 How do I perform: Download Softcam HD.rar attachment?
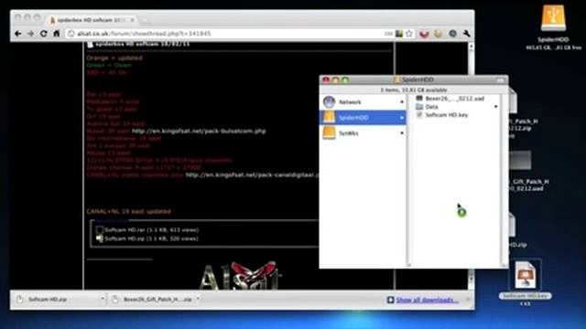(151, 229)
